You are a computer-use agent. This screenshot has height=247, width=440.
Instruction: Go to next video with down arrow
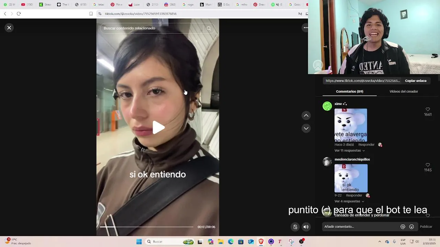[x=306, y=128]
